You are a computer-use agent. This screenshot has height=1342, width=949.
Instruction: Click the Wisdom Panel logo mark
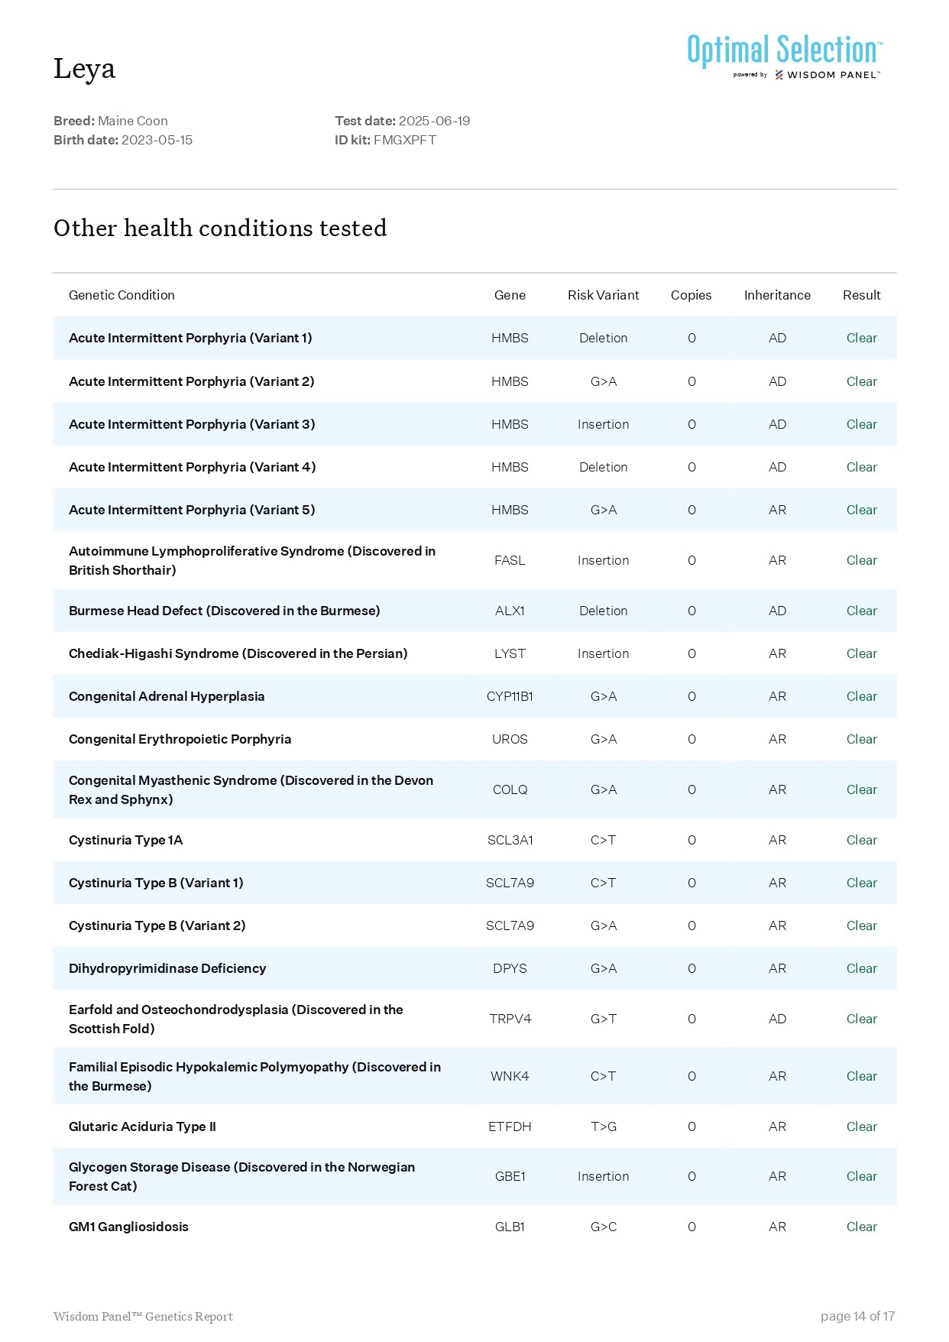point(779,75)
